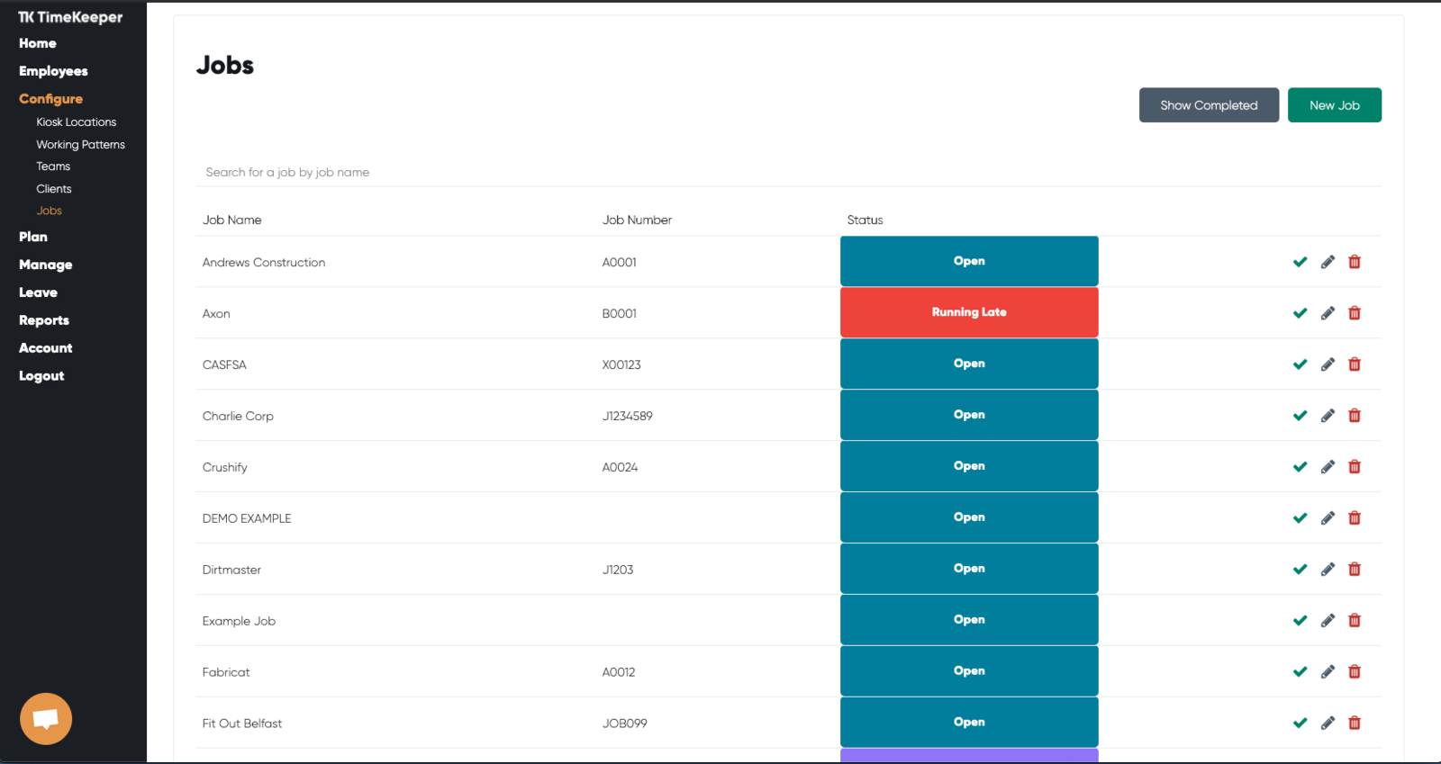Screen dimensions: 1441x764
Task: Edit the Dirtmaster job
Action: click(1328, 570)
